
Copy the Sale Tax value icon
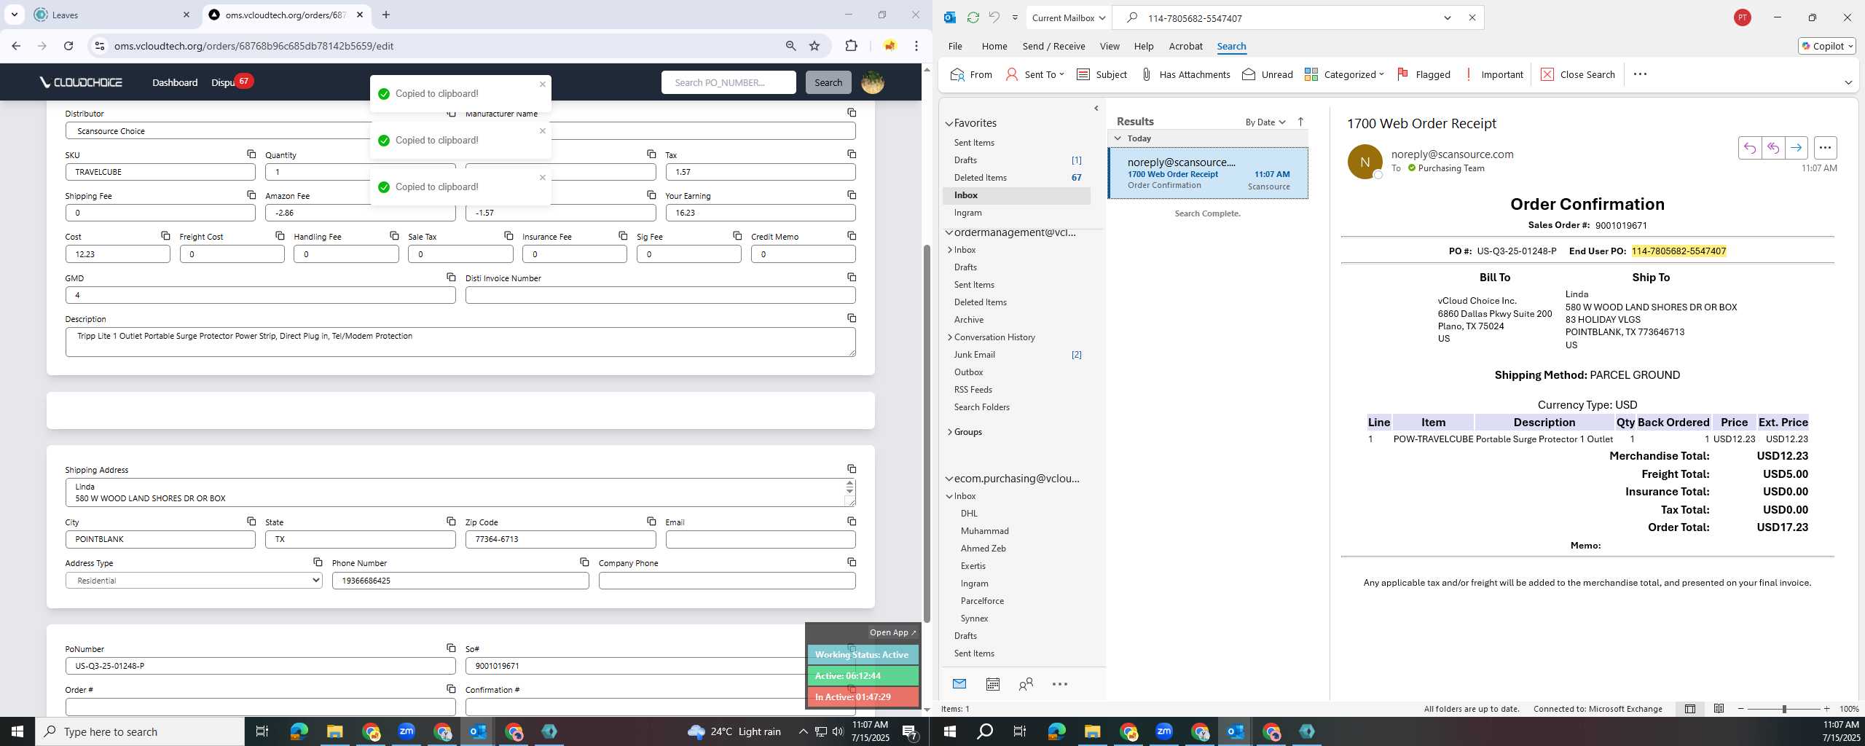(509, 235)
